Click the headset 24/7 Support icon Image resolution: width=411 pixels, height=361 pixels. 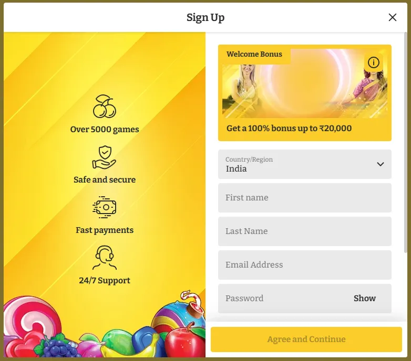pyautogui.click(x=105, y=258)
